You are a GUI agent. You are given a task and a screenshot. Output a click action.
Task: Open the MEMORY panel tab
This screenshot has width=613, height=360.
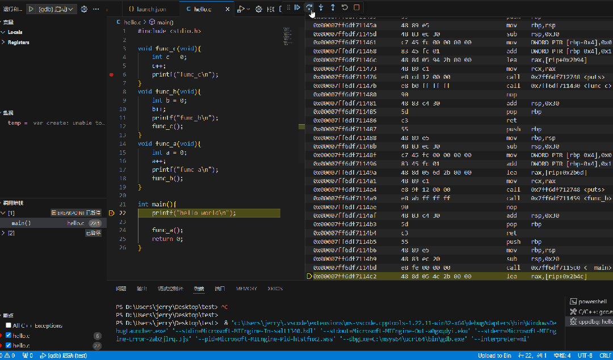[247, 289]
